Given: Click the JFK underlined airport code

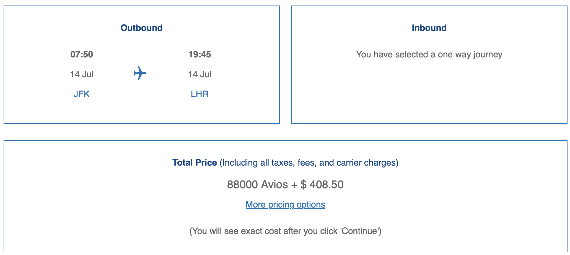Looking at the screenshot, I should [81, 94].
